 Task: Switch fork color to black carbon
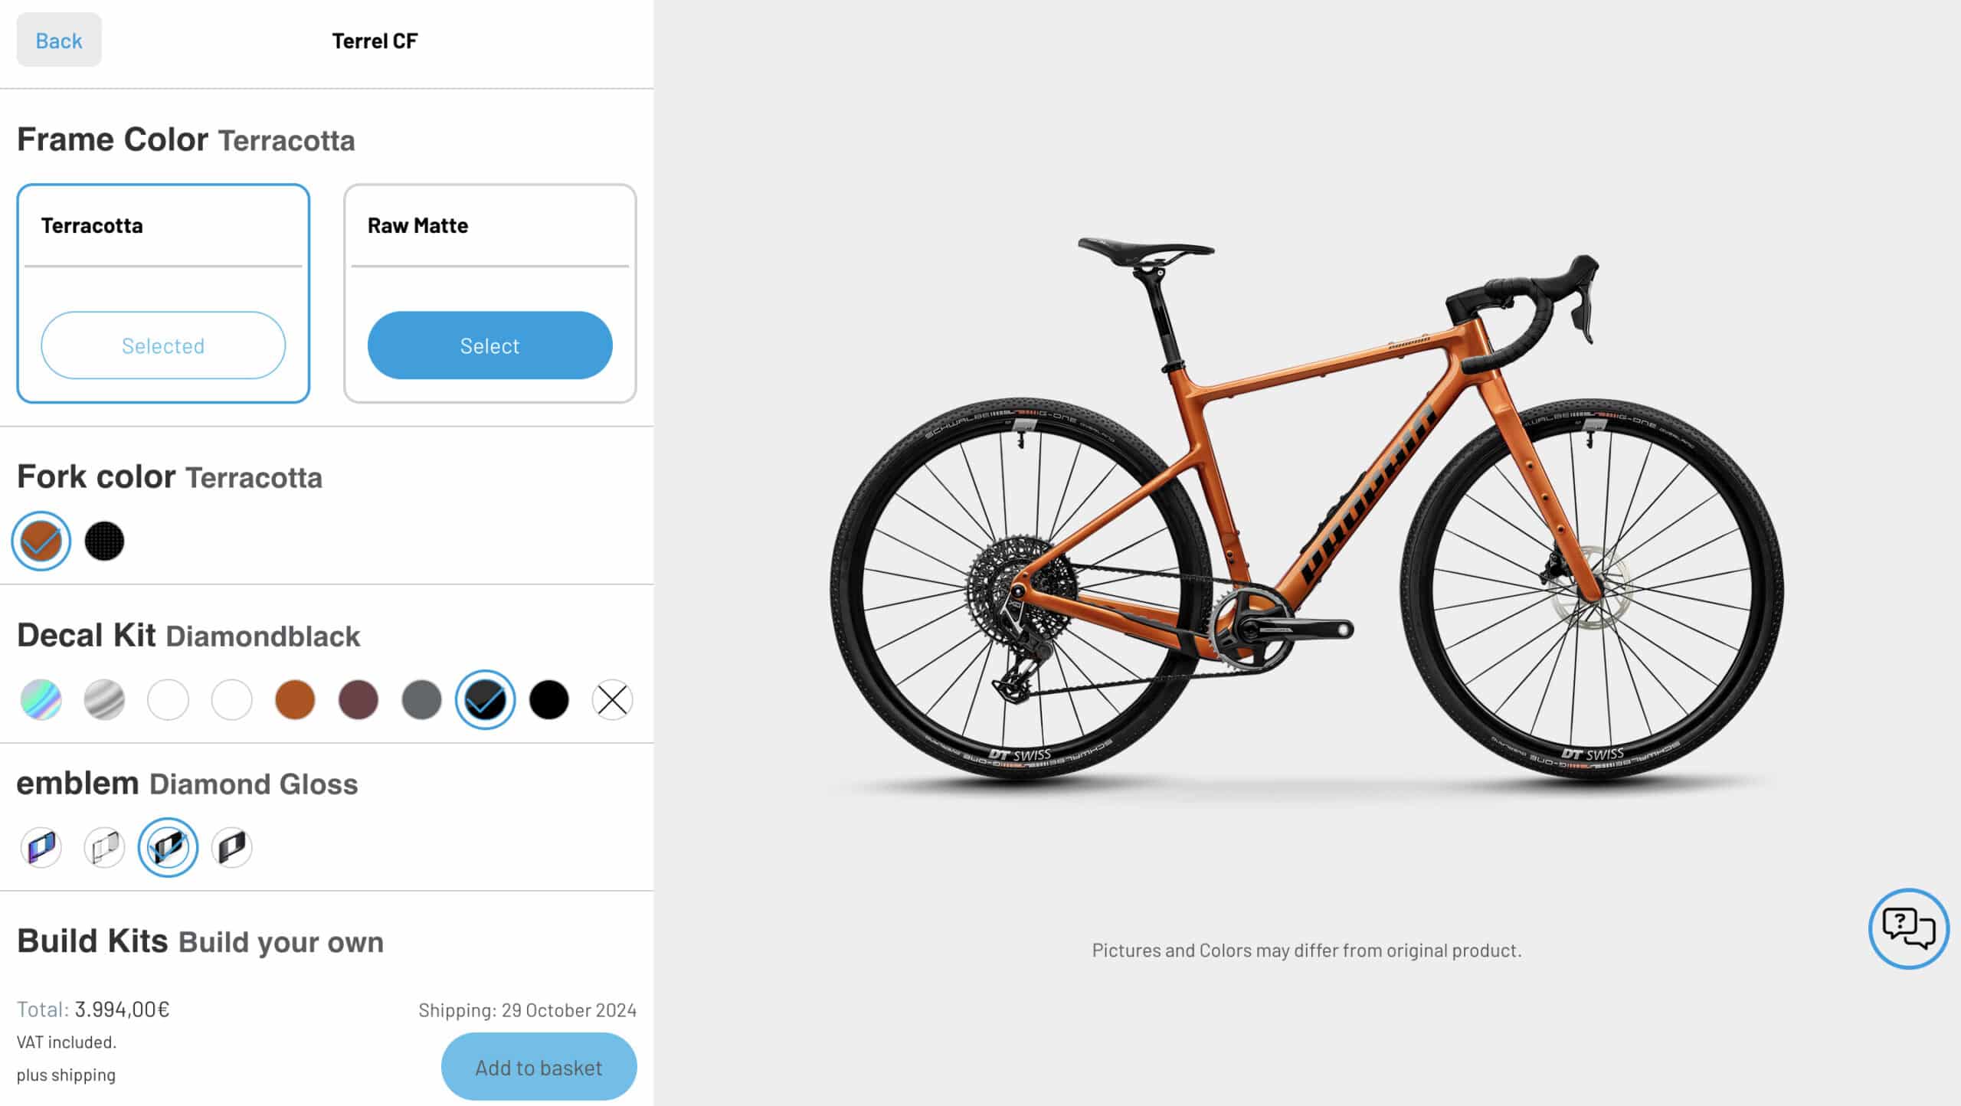point(104,542)
